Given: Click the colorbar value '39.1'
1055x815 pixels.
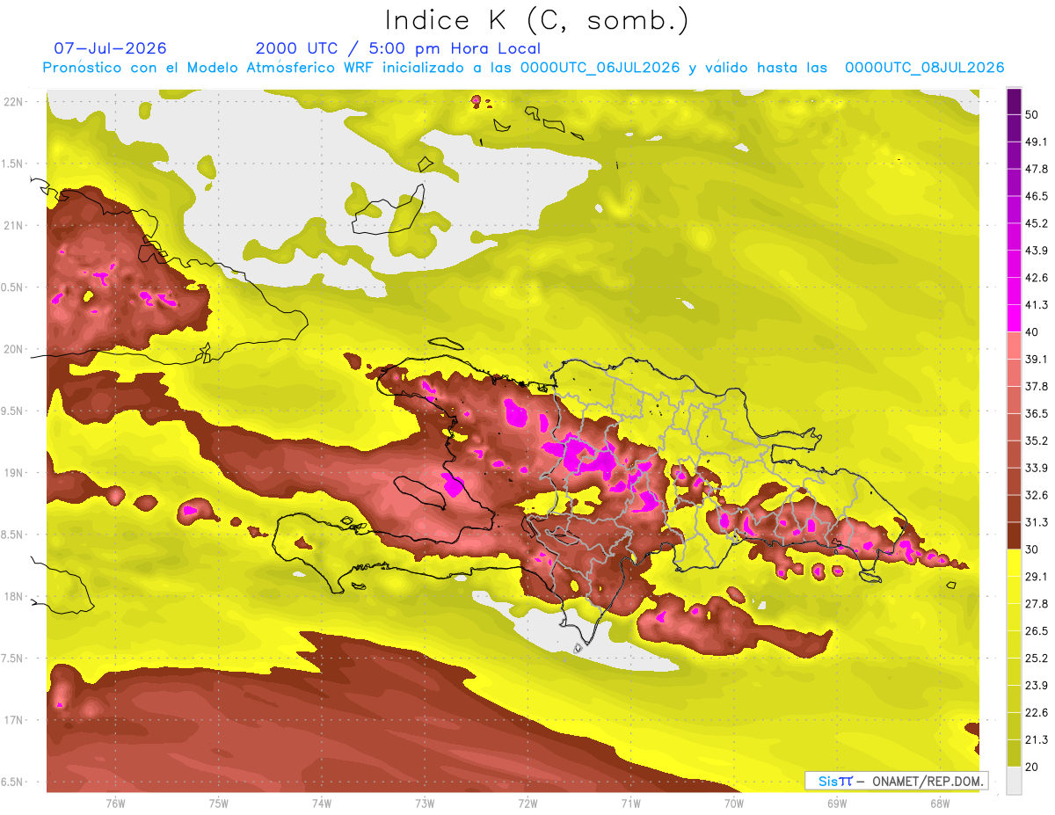Looking at the screenshot, I should coord(1037,360).
